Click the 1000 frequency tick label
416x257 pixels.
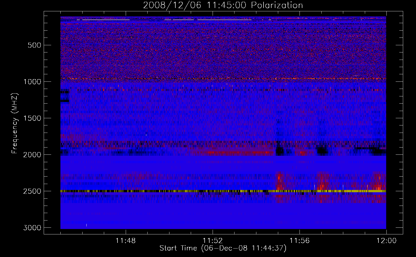[32, 82]
